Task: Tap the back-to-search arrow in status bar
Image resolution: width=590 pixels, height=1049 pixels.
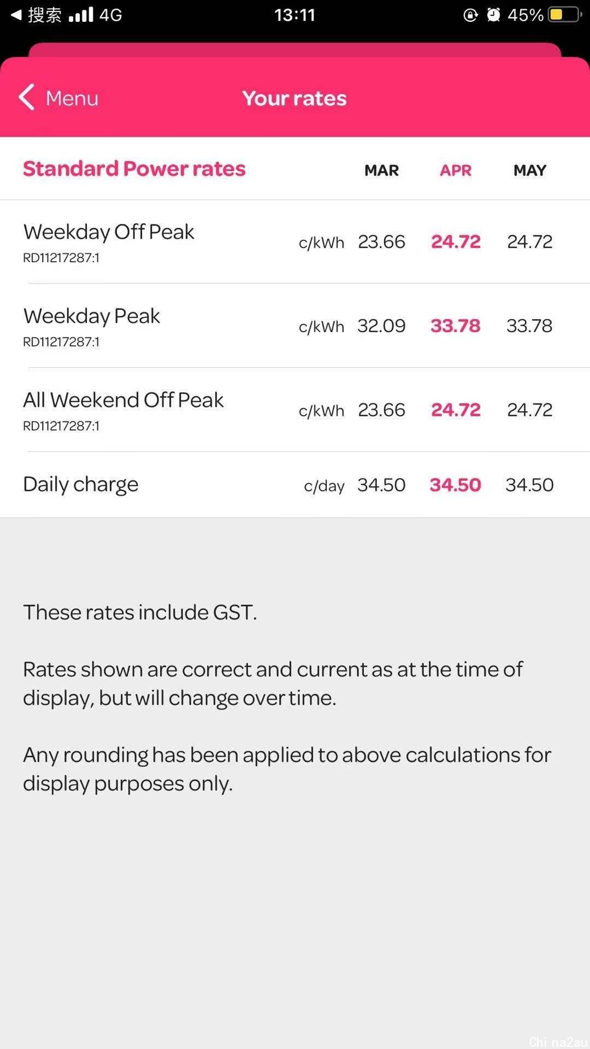Action: [x=16, y=15]
